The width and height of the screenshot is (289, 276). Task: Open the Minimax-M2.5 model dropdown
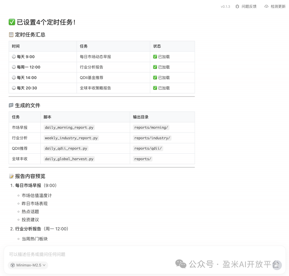(28, 265)
